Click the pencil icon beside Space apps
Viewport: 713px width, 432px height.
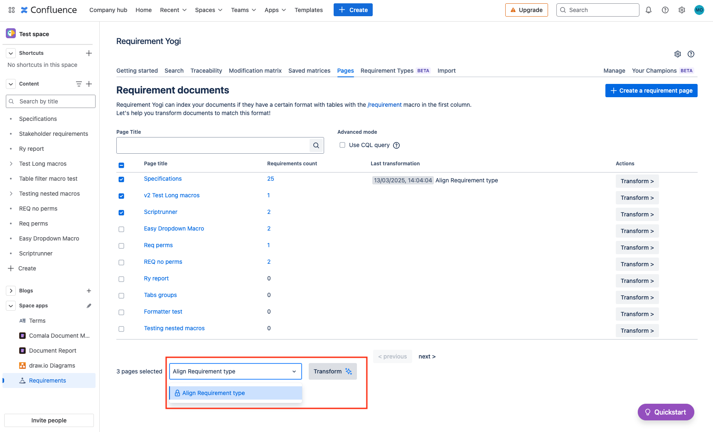click(89, 306)
